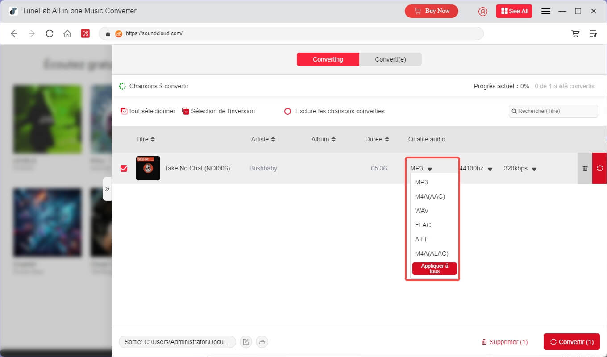The image size is (607, 357).
Task: Click the Bushbaby artist name
Action: (x=263, y=168)
